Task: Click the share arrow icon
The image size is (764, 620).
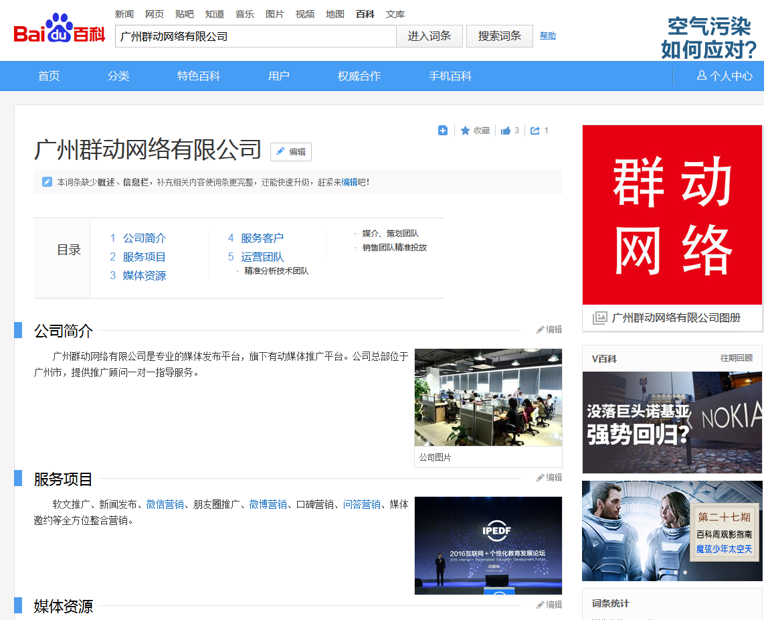Action: click(x=535, y=131)
